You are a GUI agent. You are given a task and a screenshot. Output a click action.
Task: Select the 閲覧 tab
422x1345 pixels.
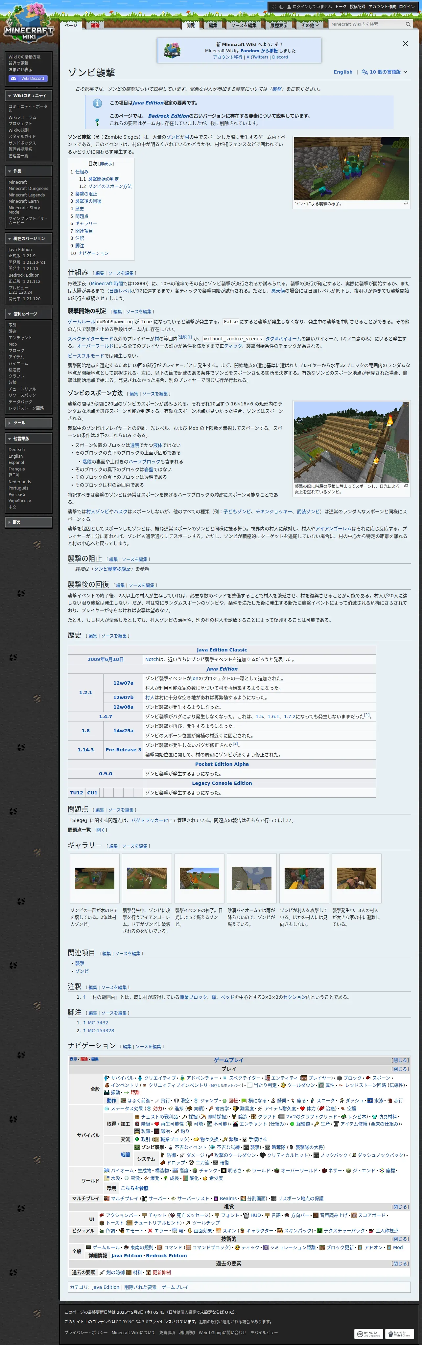(191, 25)
